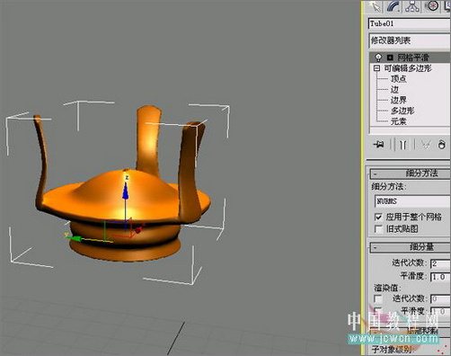Select the 多边形 sub-object level
Viewport: 451px width, 356px height.
pos(402,111)
